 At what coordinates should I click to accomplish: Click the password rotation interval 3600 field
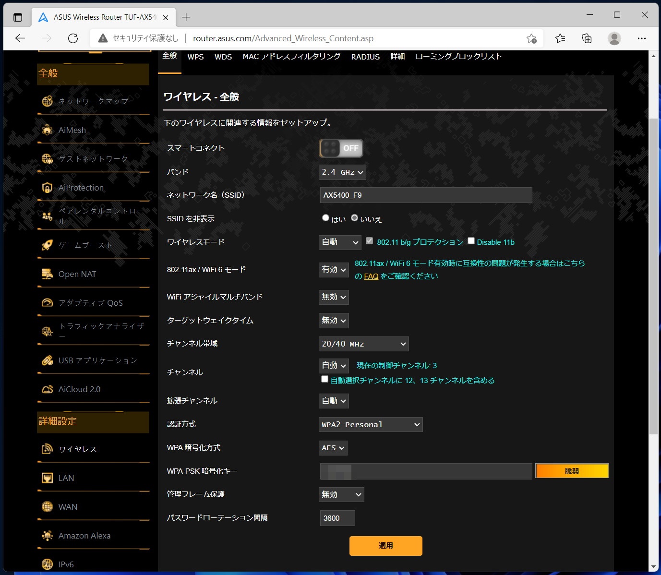click(337, 518)
